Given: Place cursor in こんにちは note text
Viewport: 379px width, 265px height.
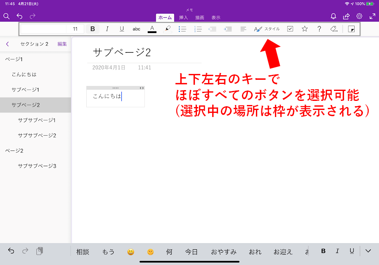Looking at the screenshot, I should pyautogui.click(x=107, y=96).
